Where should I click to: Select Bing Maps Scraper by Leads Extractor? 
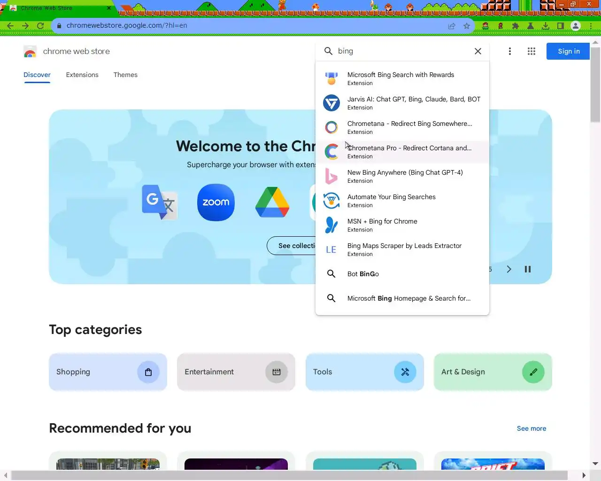click(402, 249)
